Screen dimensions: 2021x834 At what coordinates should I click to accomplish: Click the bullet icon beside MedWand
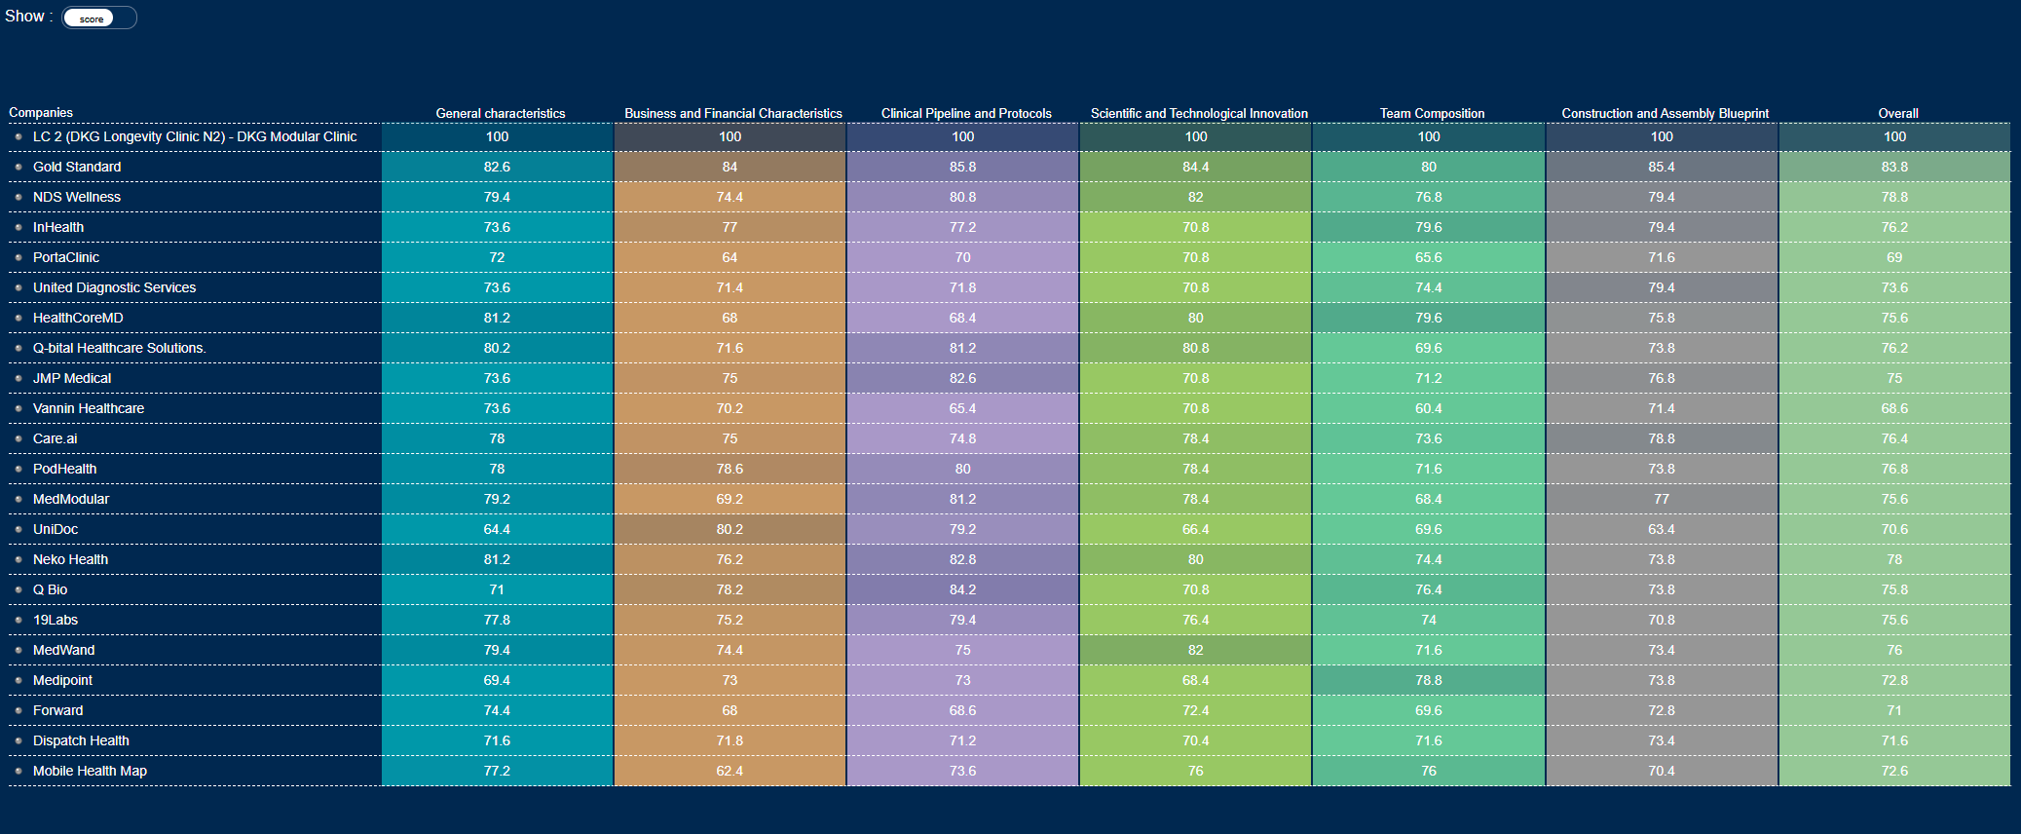(x=19, y=651)
